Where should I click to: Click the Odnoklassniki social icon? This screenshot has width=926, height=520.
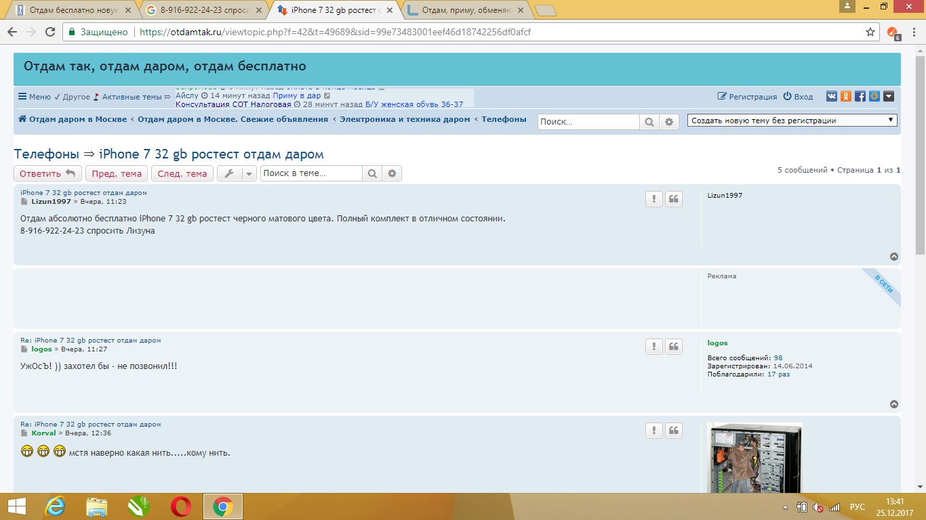tap(846, 97)
